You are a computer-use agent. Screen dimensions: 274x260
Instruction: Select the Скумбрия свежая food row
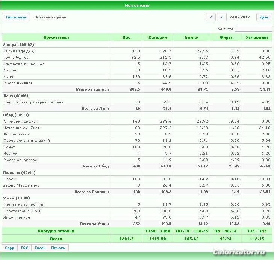point(137,122)
